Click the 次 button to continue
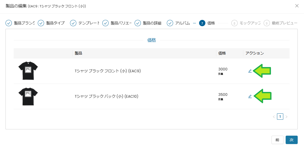Viewport: 304px width, 149px height. click(291, 140)
